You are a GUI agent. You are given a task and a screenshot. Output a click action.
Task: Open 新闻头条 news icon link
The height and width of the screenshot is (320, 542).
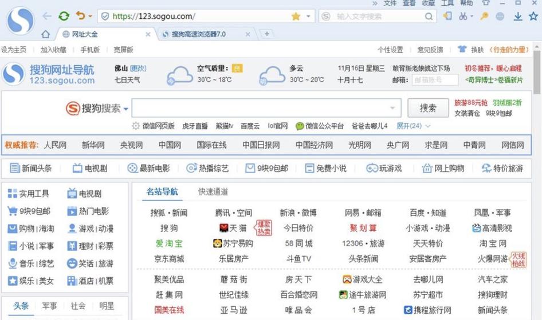[x=31, y=168]
